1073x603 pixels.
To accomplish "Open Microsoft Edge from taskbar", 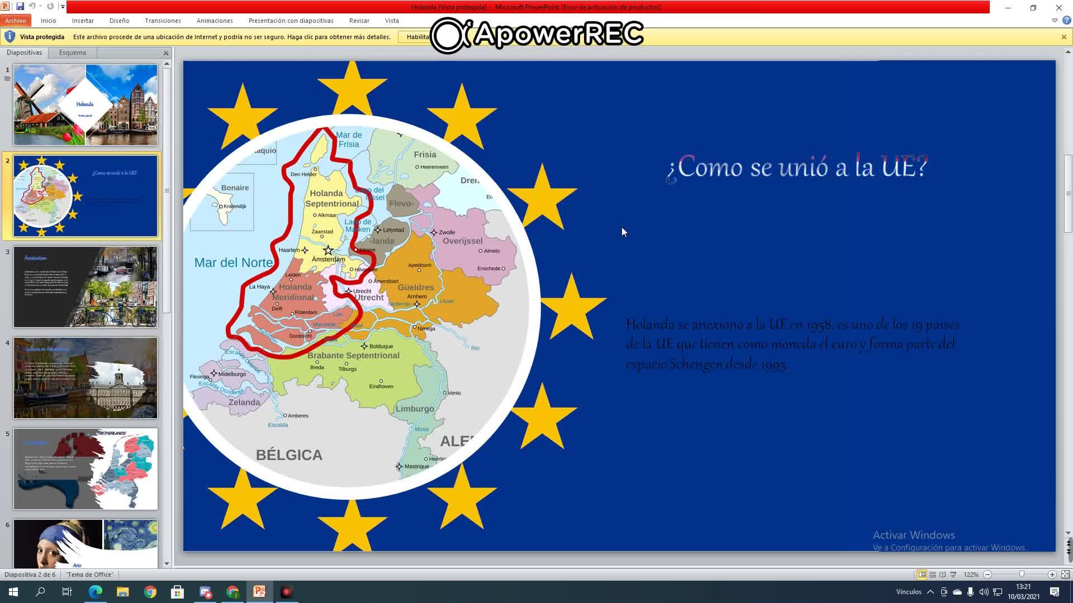I will tap(95, 592).
